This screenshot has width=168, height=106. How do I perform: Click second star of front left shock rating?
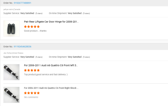click(x=29, y=70)
